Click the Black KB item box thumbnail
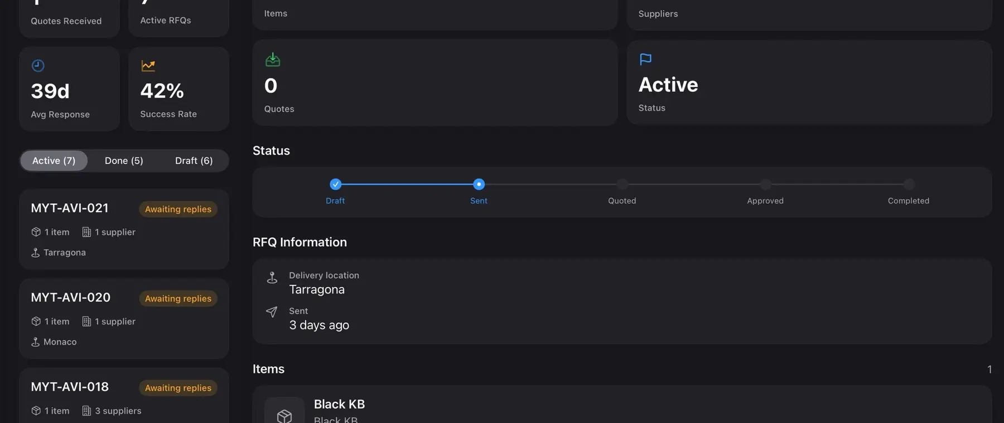The height and width of the screenshot is (423, 1004). pos(284,410)
